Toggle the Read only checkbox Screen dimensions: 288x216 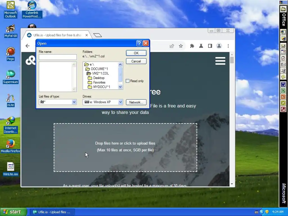127,81
